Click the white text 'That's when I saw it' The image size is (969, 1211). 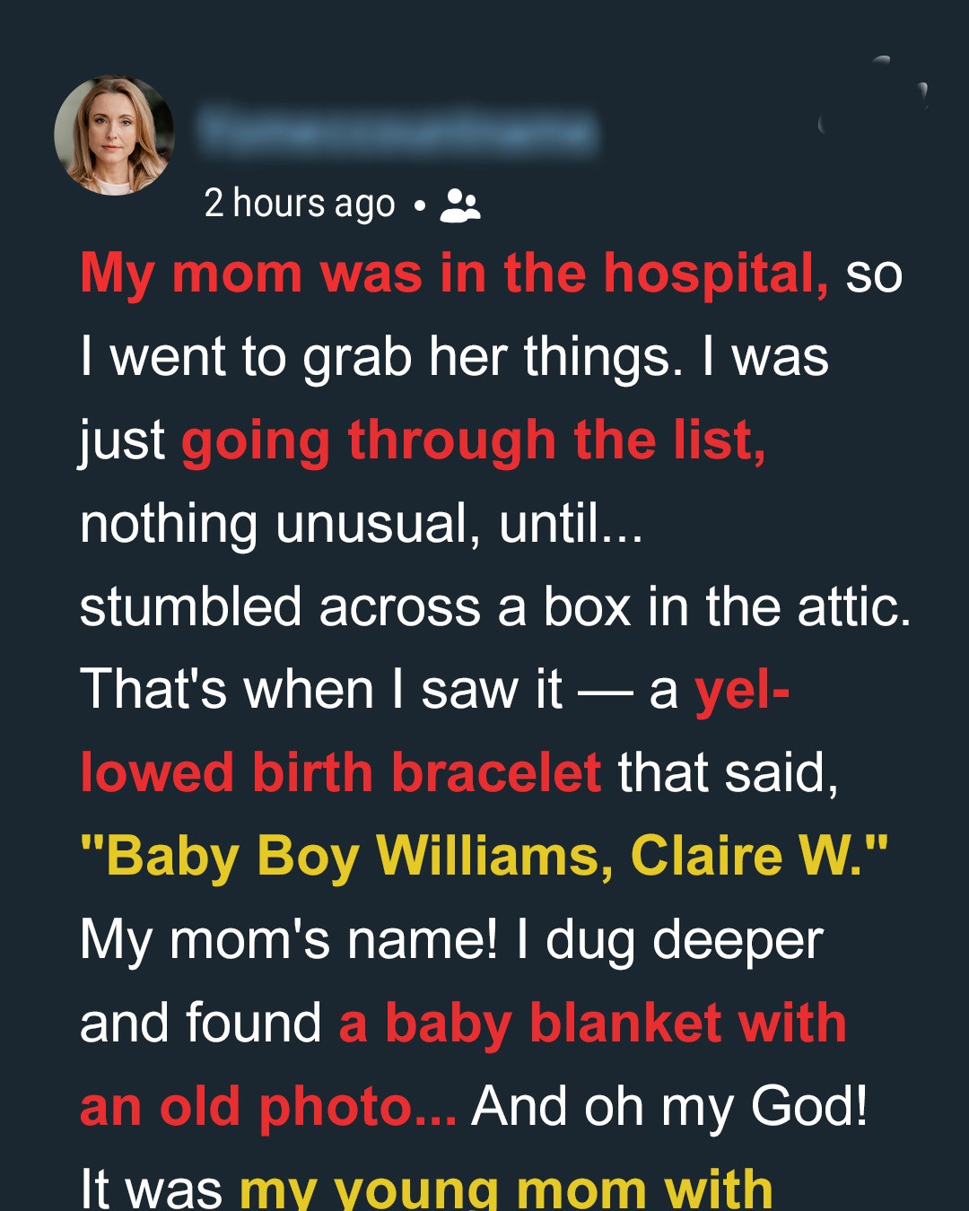click(x=320, y=690)
